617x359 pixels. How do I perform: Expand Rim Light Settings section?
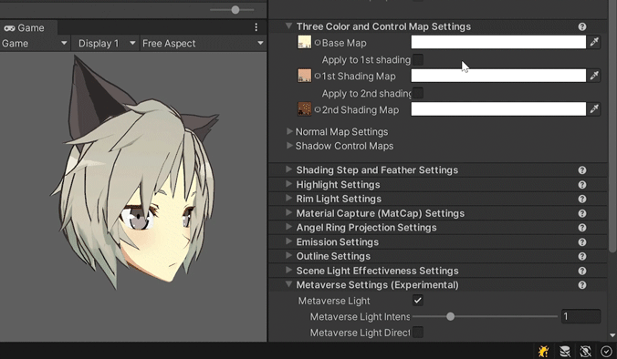[x=288, y=198]
